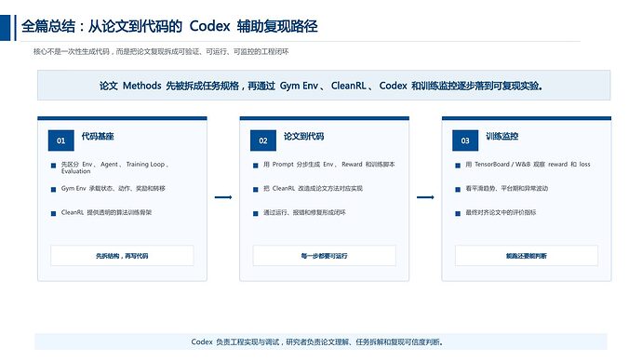Click bullet "看平滑趋势、平台期和异常波动"
642x361 pixels.
point(506,188)
